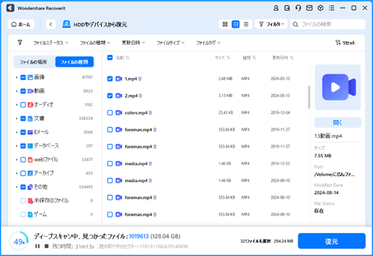This screenshot has width=373, height=256.
Task: Click the headset support icon
Action: click(298, 8)
